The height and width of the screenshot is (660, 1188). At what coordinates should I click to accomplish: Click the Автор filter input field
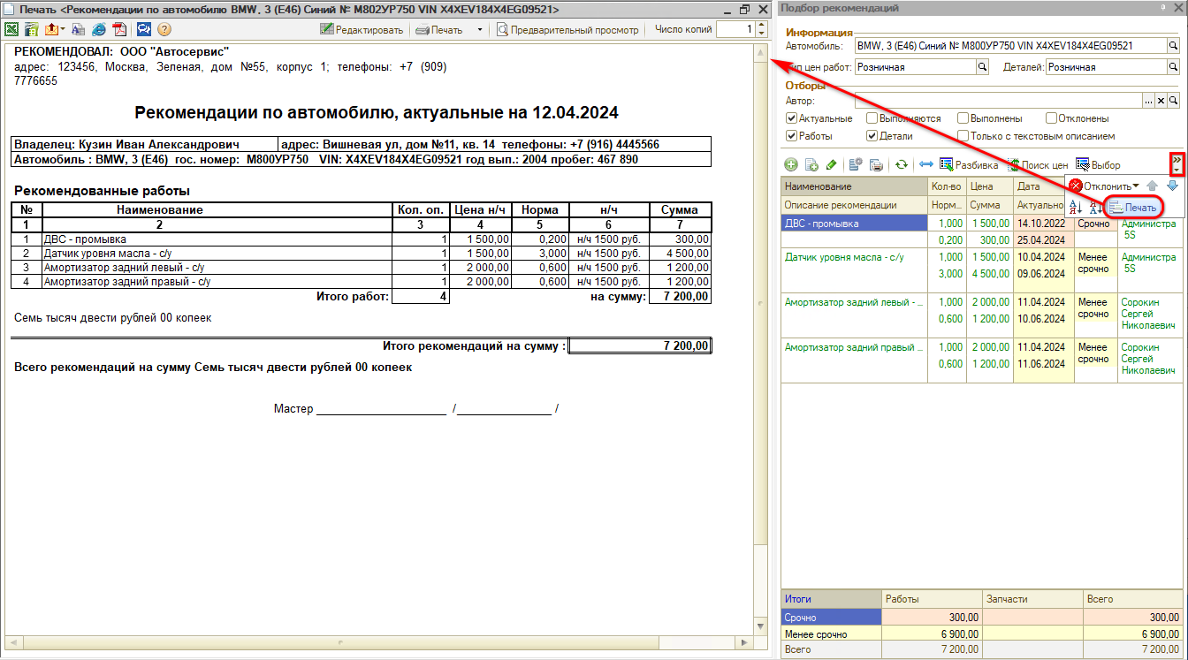998,101
